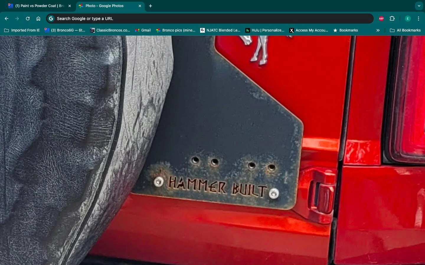Open the Hulu | Personalize... bookmark
The width and height of the screenshot is (425, 265).
click(265, 30)
